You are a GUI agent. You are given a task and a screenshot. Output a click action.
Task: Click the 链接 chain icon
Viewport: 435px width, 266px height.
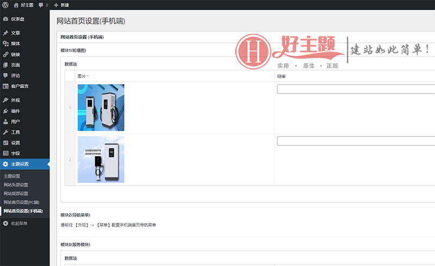[x=5, y=54]
